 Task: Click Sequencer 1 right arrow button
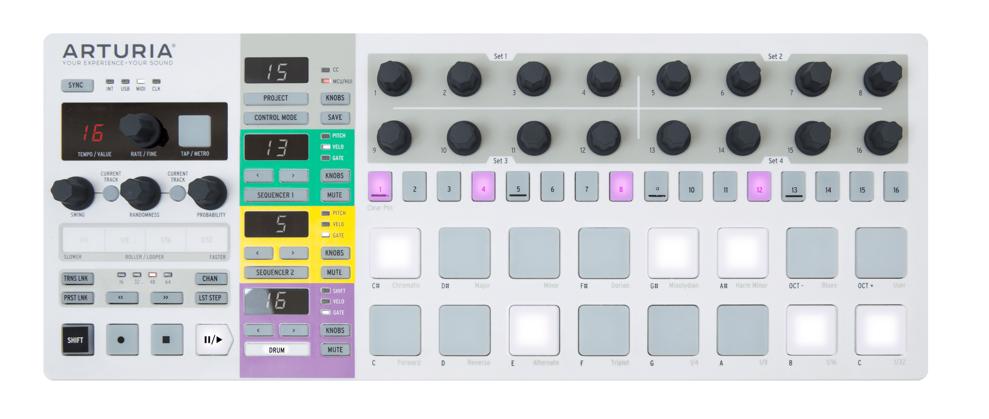293,175
